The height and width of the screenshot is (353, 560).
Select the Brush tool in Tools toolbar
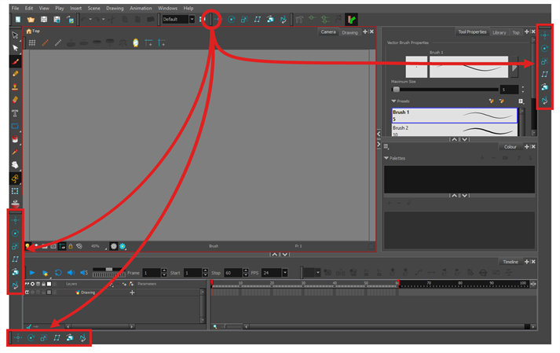click(15, 61)
